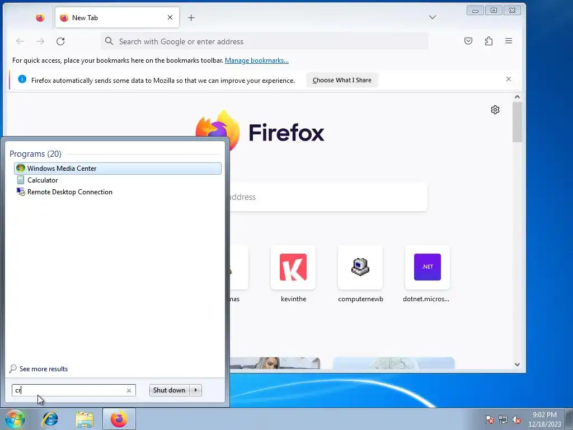Click the Firefox address bar
This screenshot has width=573, height=430.
(x=265, y=41)
